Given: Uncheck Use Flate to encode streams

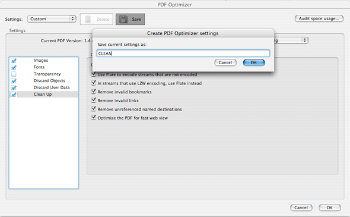Looking at the screenshot, I should tap(94, 74).
